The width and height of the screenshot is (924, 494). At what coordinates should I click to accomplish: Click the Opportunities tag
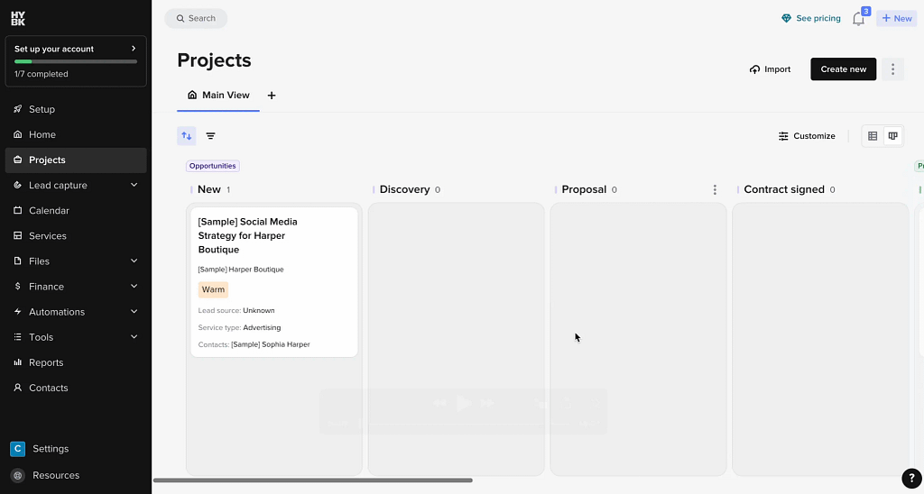[x=213, y=166]
